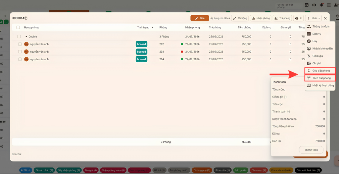Open notifications with the bell icon

tap(321, 5)
